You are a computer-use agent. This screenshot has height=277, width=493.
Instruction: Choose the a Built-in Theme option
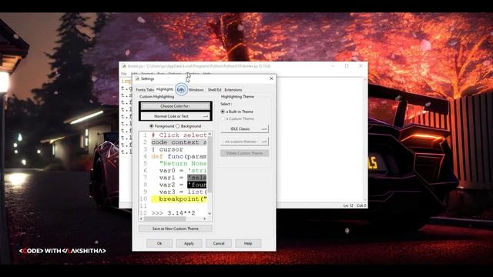click(x=236, y=112)
